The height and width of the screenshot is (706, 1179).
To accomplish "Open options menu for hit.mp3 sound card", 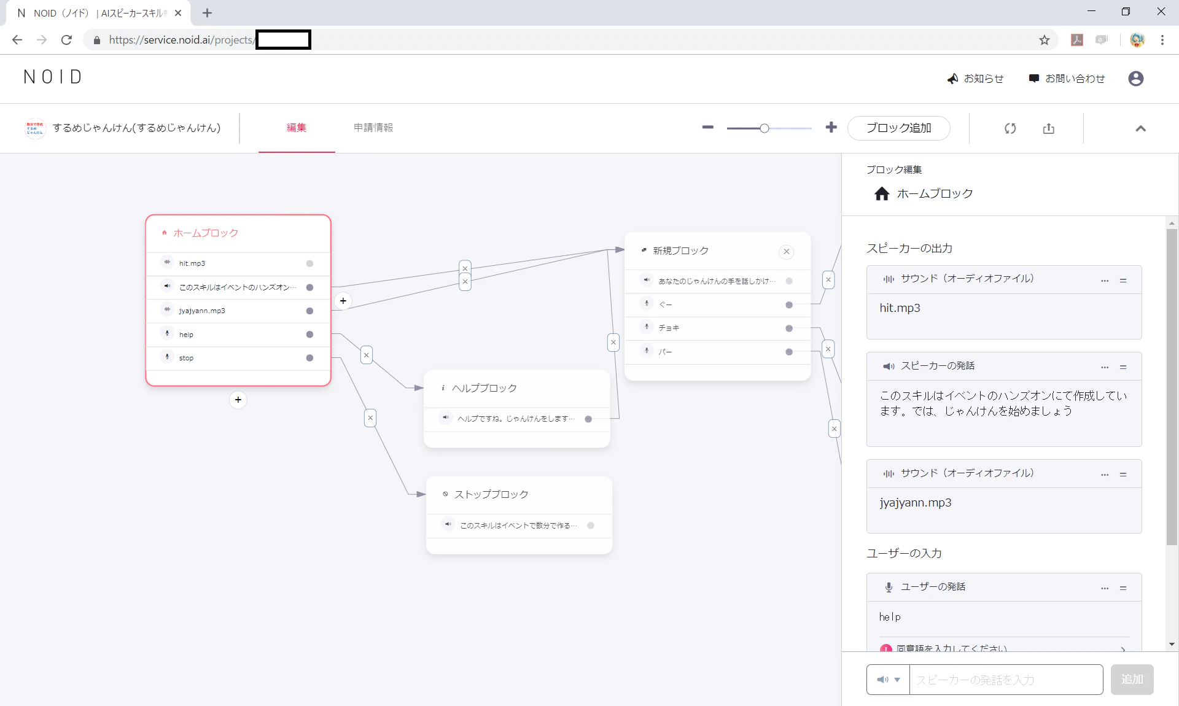I will 1105,281.
